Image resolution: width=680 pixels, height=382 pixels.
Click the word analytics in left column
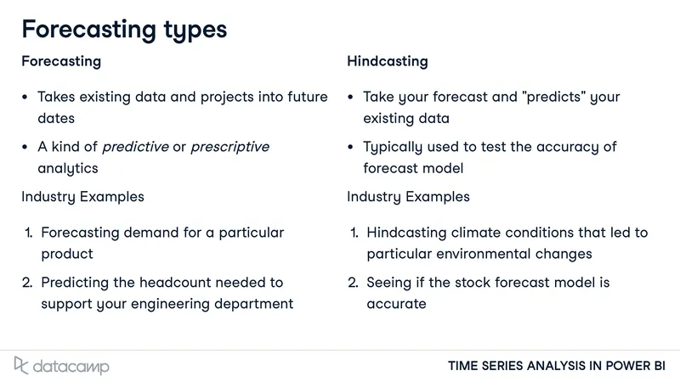pyautogui.click(x=68, y=168)
